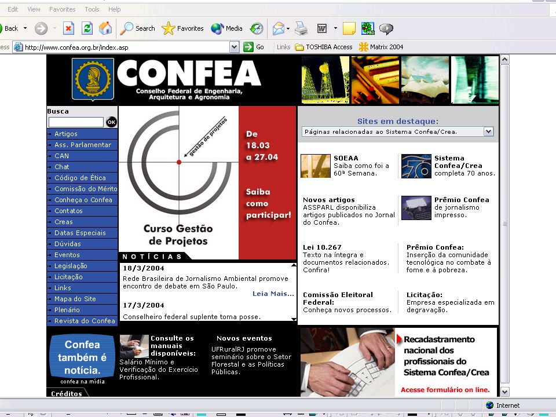Image resolution: width=556 pixels, height=417 pixels.
Task: Expand the Mail button dropdown arrow
Action: (288, 28)
